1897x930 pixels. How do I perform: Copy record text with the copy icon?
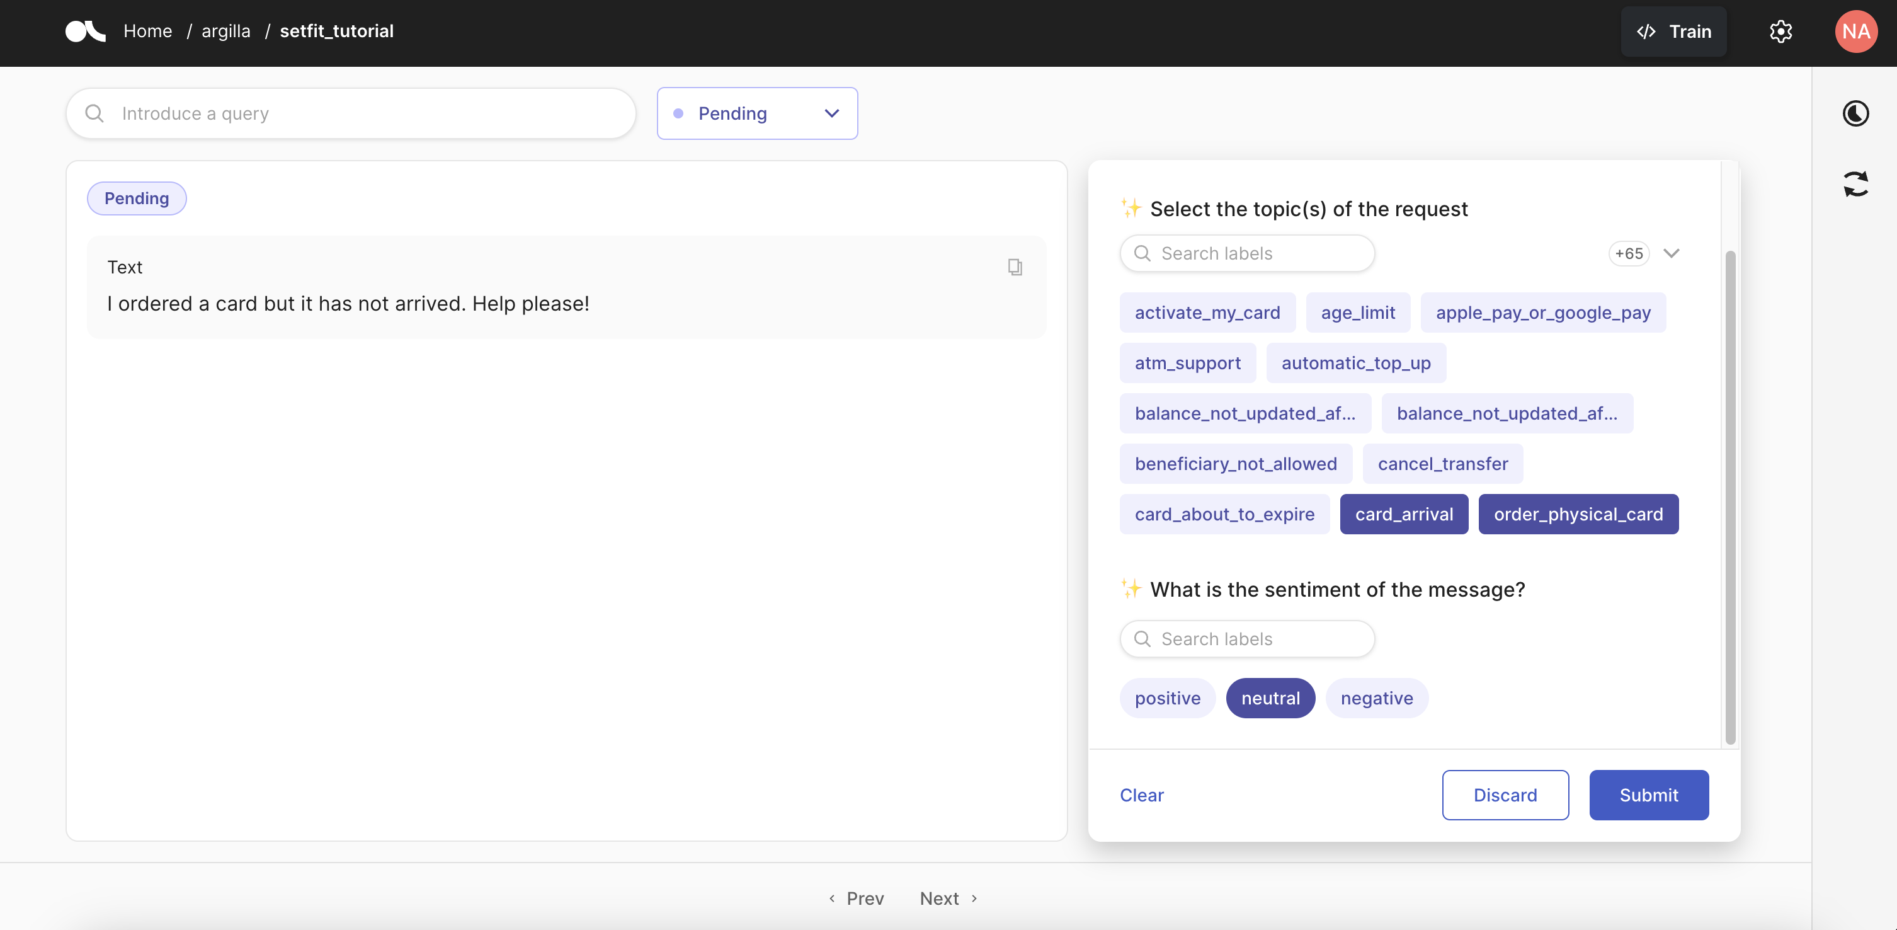[x=1015, y=267]
